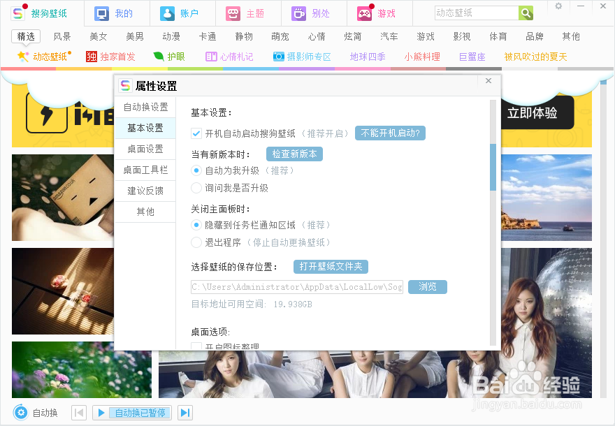Click the 护眼 green leaf icon
The height and width of the screenshot is (426, 615).
(x=159, y=57)
